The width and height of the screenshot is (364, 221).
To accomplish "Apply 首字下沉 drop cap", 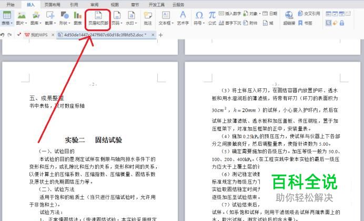I will (230, 23).
